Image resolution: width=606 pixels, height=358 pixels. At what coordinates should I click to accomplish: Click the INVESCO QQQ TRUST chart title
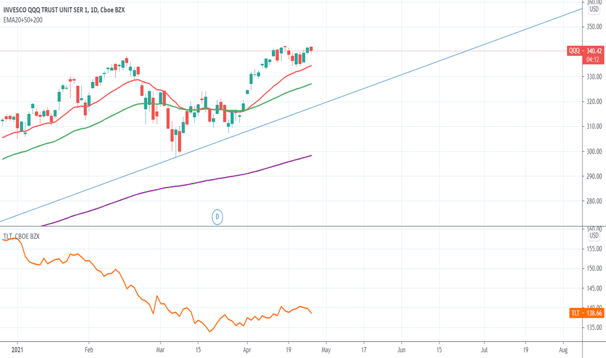[x=64, y=10]
